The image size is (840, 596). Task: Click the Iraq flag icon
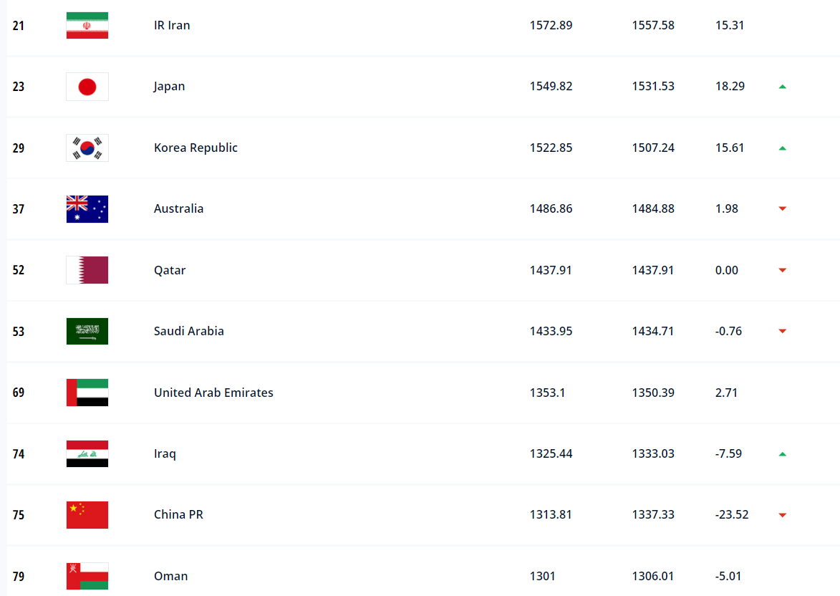[87, 454]
